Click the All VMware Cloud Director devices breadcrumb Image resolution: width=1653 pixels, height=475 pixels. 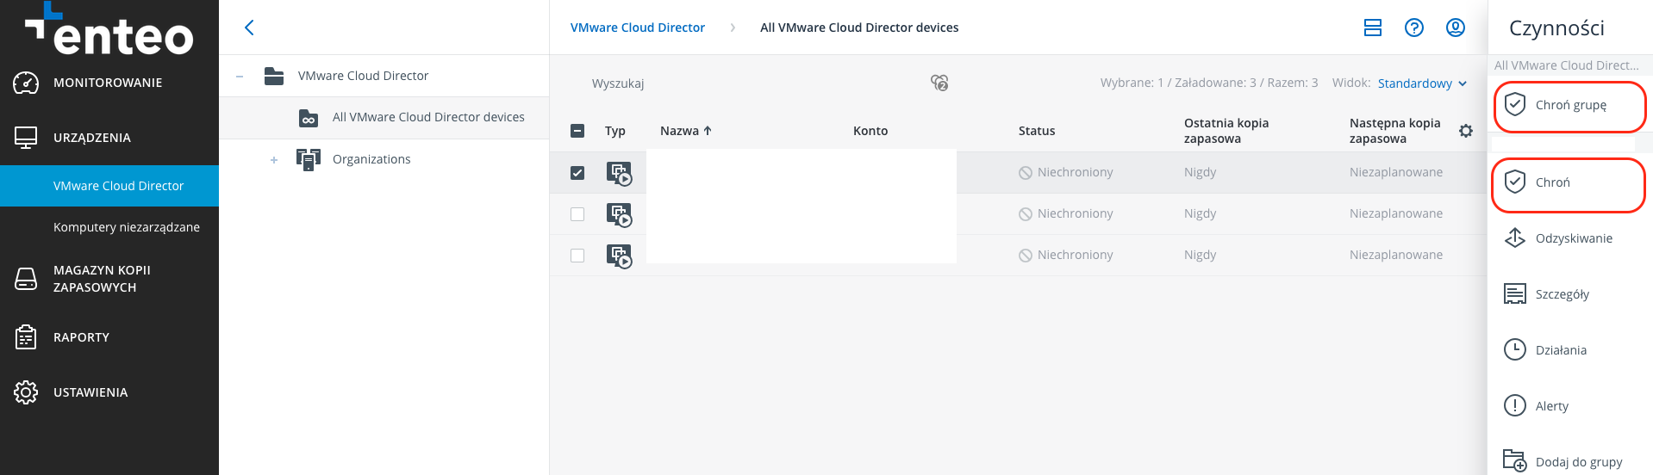click(859, 28)
